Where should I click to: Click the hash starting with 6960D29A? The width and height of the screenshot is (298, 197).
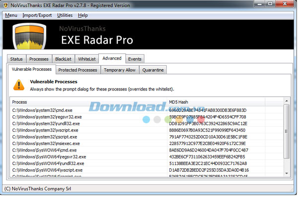(208, 110)
